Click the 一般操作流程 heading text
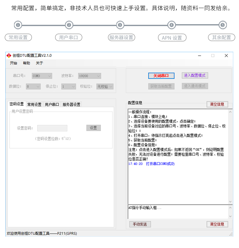 [140, 112]
